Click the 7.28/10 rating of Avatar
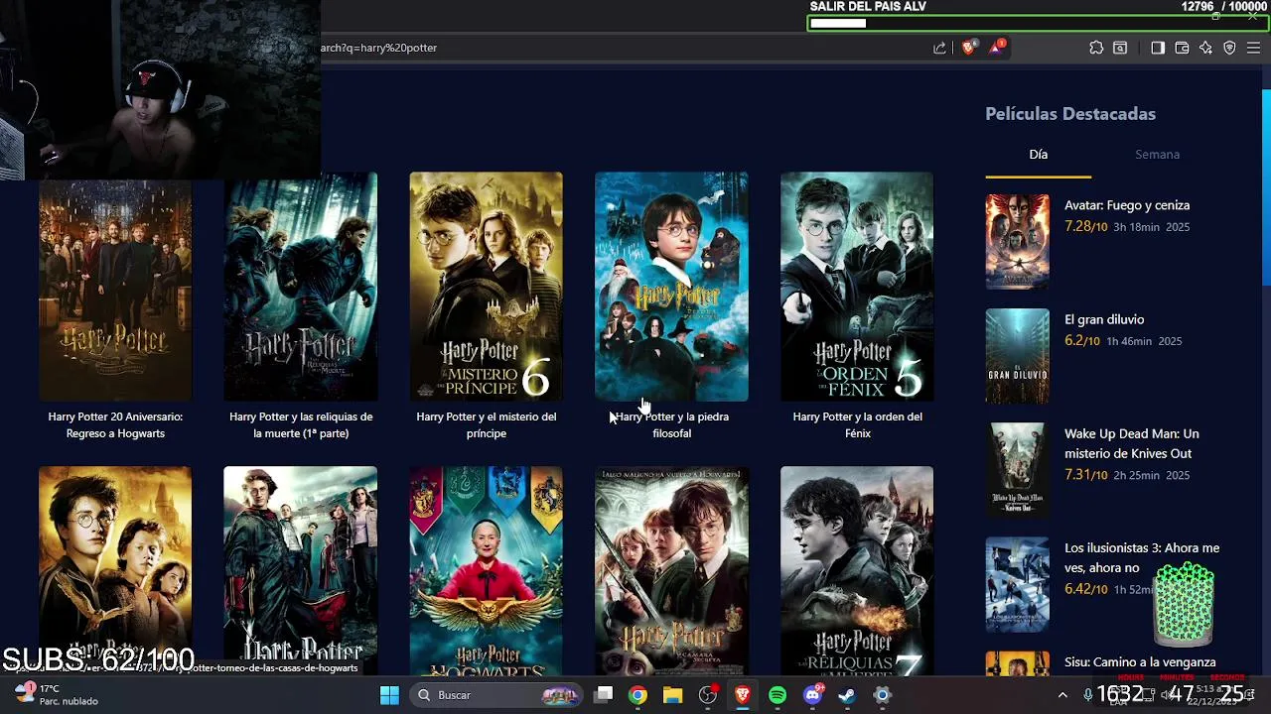1271x714 pixels. click(1085, 227)
